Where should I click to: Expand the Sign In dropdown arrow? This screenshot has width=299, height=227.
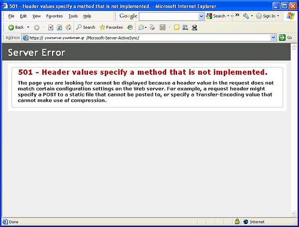click(278, 16)
